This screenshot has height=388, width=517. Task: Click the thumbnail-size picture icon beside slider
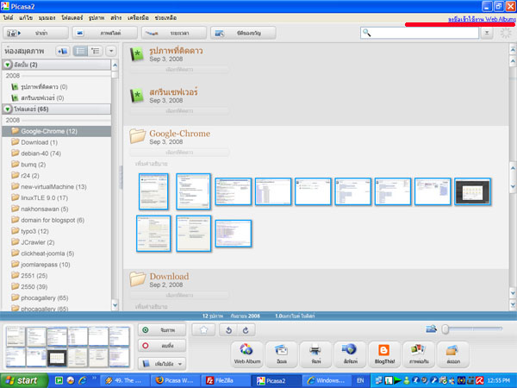click(431, 329)
